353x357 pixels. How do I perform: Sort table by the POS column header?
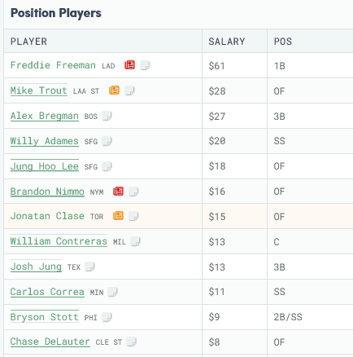tap(283, 42)
